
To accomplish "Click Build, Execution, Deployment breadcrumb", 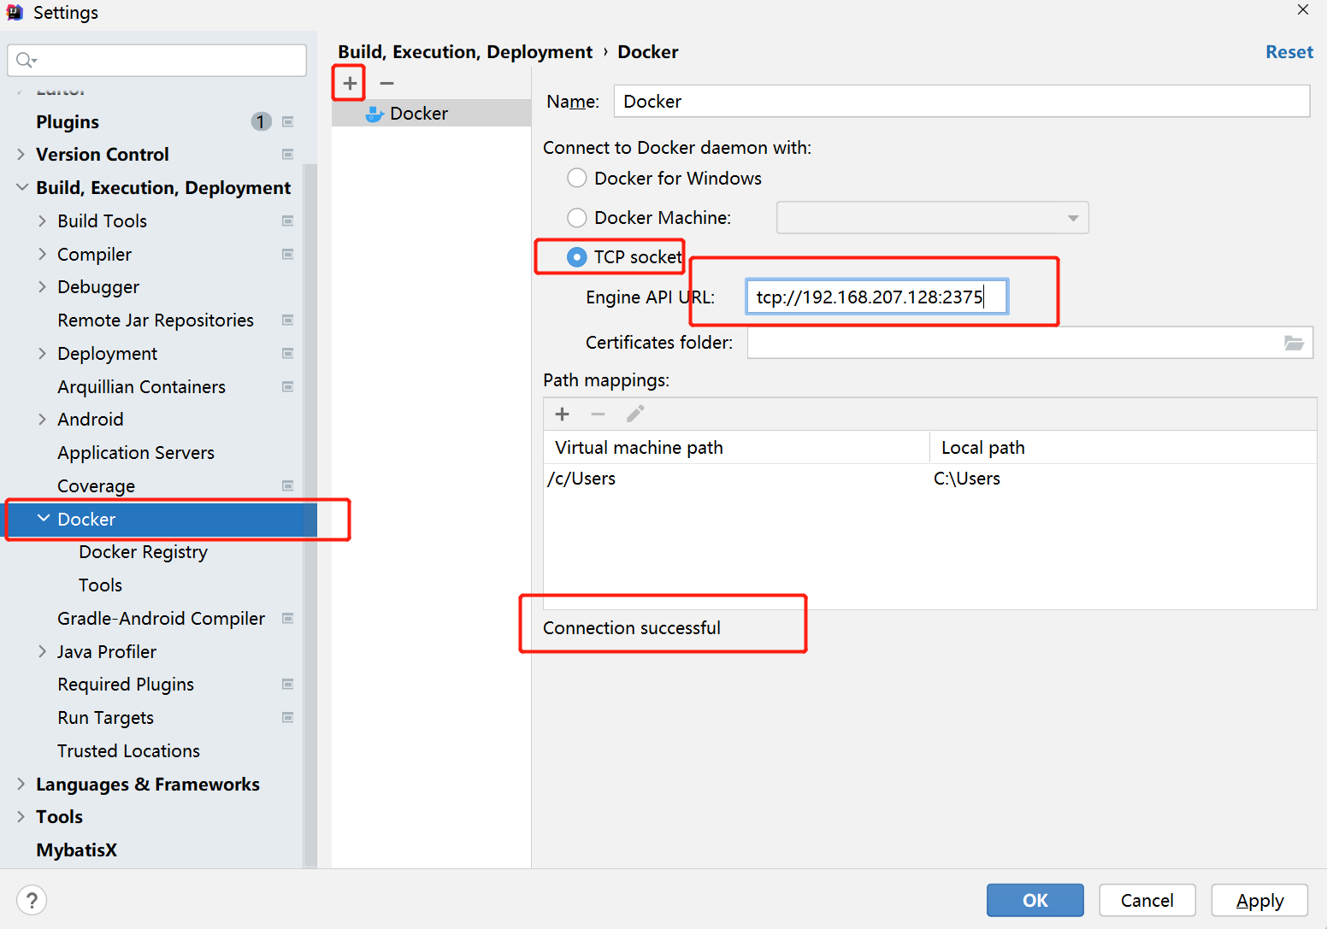I will click(x=464, y=52).
